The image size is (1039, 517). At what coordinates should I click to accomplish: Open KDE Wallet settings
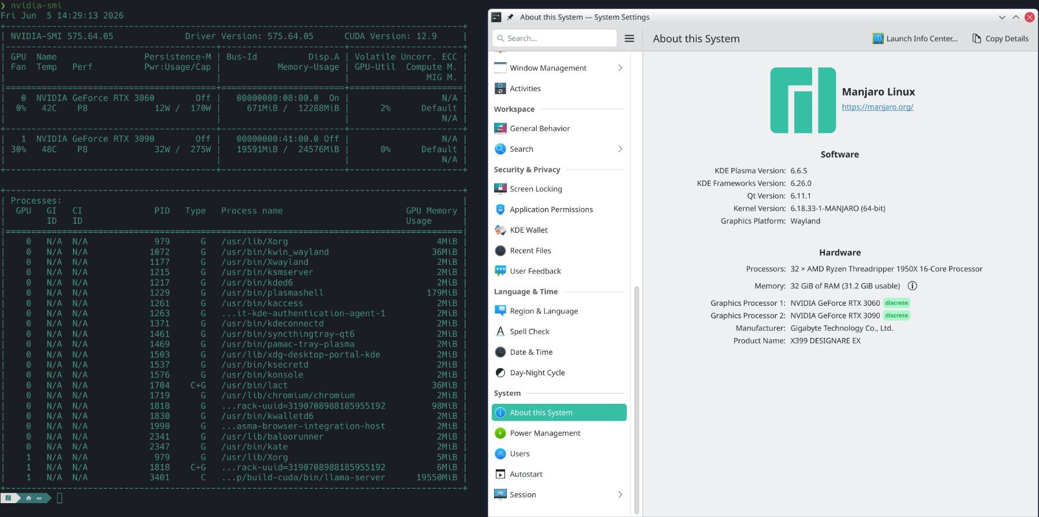click(559, 230)
